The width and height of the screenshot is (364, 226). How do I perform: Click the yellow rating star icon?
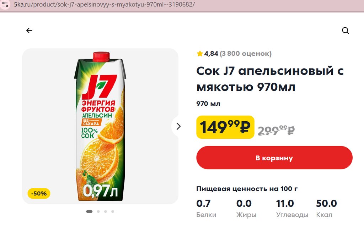200,54
